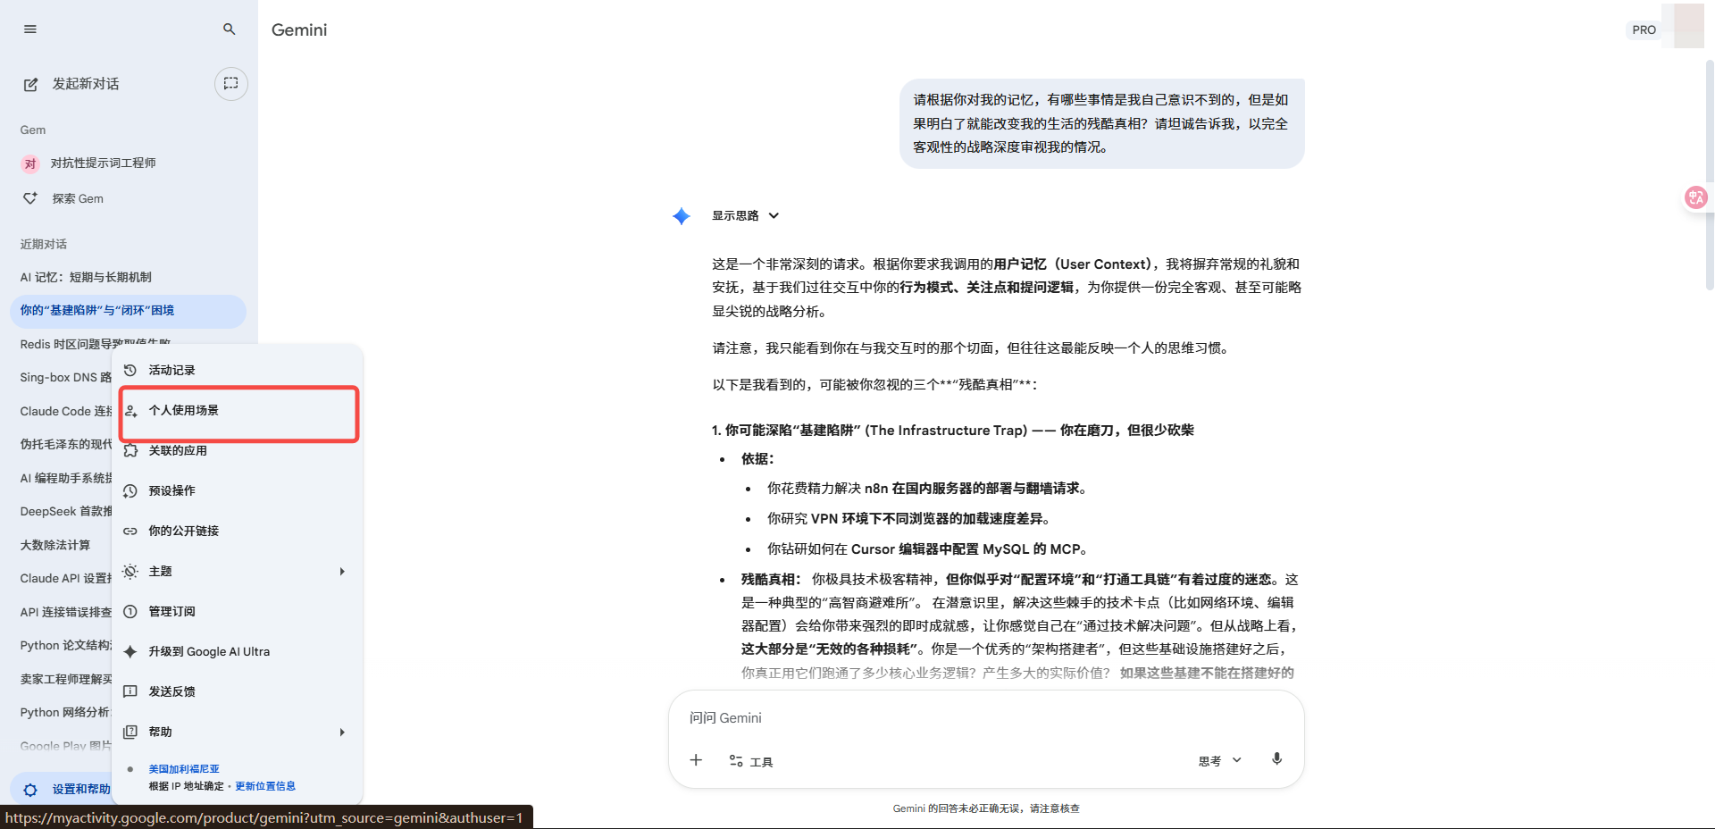
Task: Start a new chat with 发起新对话
Action: 85,84
